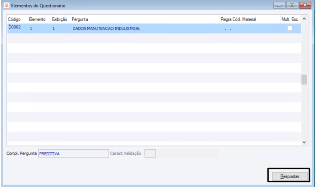Image resolution: width=316 pixels, height=187 pixels.
Task: Click the vertical scrollbar thumb
Action: tap(304, 80)
